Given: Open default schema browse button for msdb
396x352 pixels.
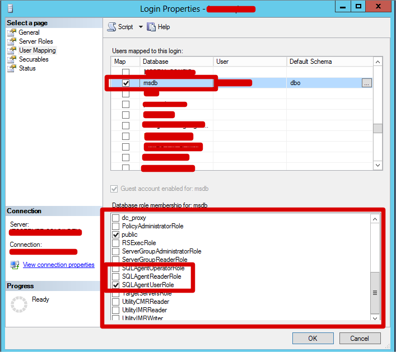Looking at the screenshot, I should 366,83.
